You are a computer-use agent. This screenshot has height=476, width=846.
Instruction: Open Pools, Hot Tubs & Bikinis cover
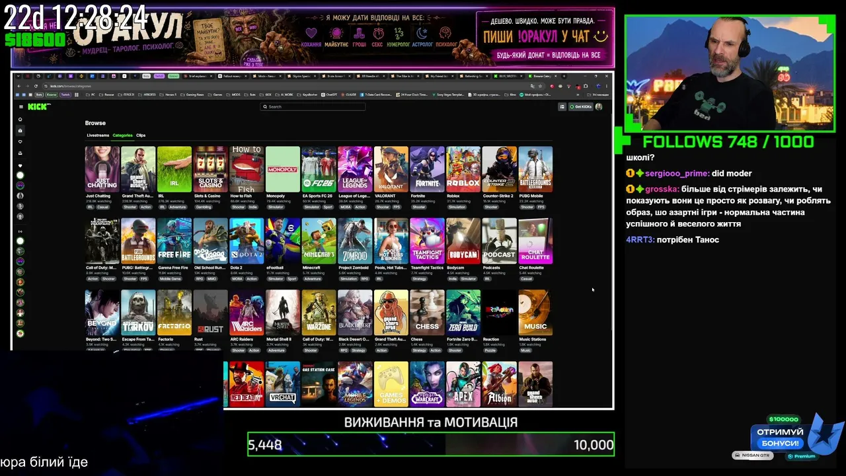tap(391, 241)
